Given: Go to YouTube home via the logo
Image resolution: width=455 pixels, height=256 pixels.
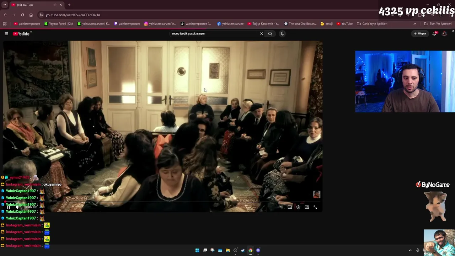Looking at the screenshot, I should coord(21,34).
